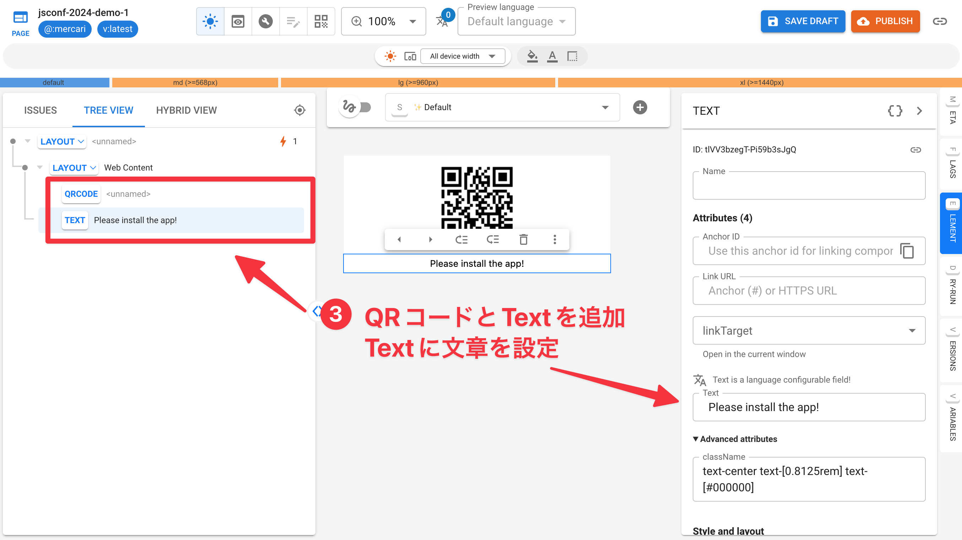
Task: Click the className input field
Action: pos(809,479)
